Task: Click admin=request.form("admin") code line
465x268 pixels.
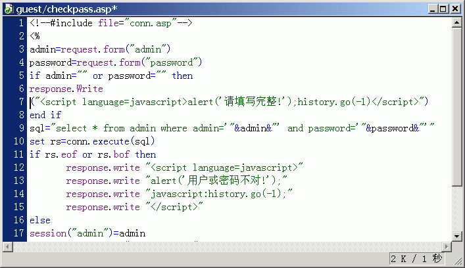Action: coord(100,49)
